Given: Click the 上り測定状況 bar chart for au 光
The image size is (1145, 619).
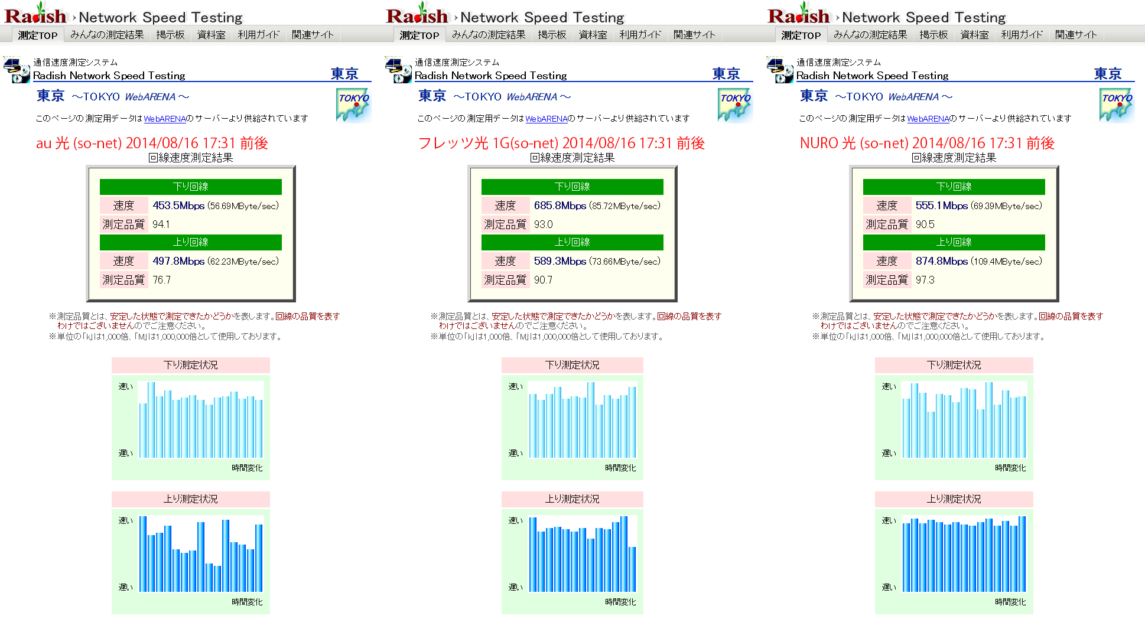Looking at the screenshot, I should pyautogui.click(x=201, y=554).
